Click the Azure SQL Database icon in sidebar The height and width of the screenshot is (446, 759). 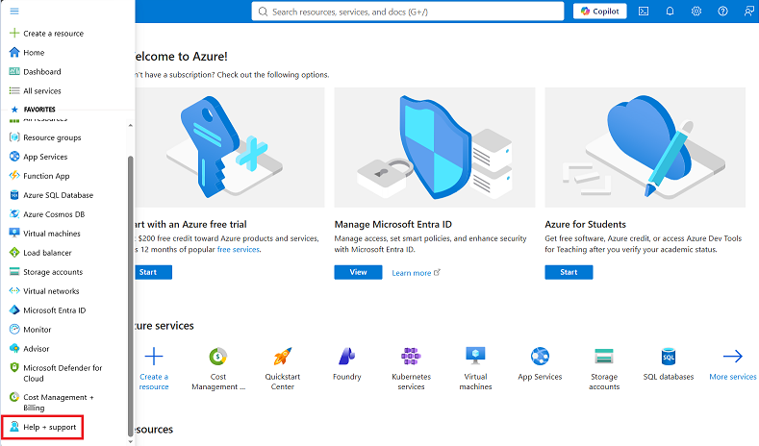coord(14,195)
